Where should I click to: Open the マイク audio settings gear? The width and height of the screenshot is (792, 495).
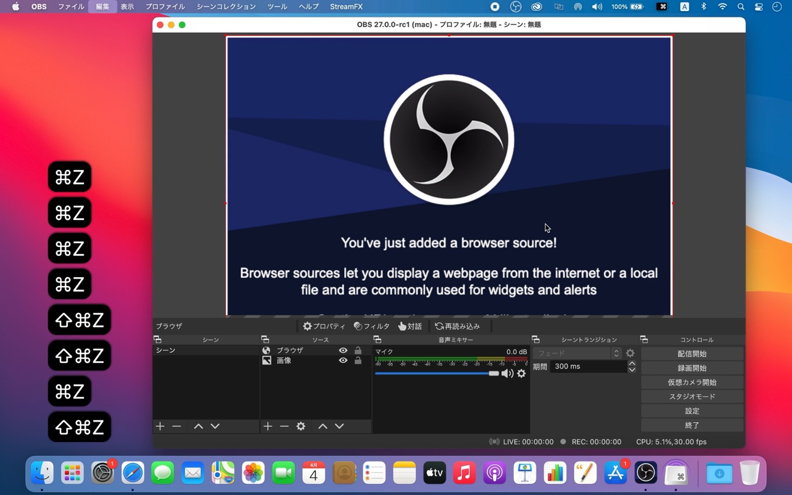[521, 373]
